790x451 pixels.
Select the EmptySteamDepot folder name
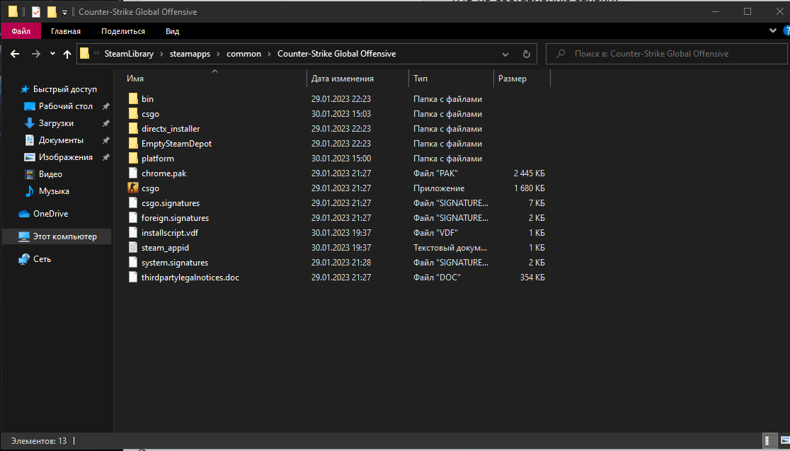click(x=176, y=144)
